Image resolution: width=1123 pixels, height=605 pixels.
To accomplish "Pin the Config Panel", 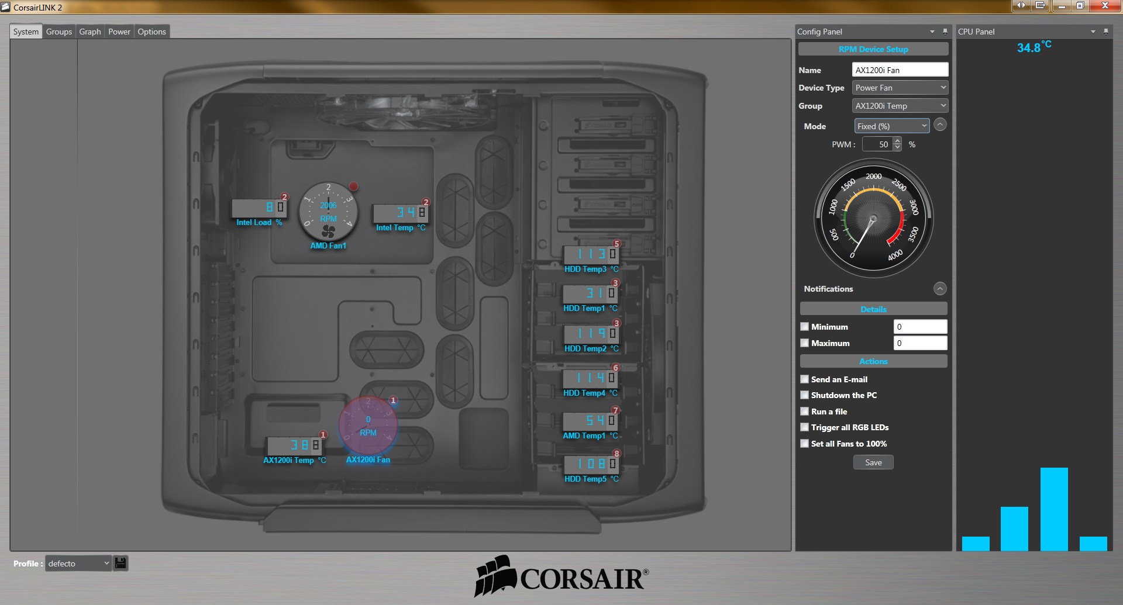I will pyautogui.click(x=945, y=32).
